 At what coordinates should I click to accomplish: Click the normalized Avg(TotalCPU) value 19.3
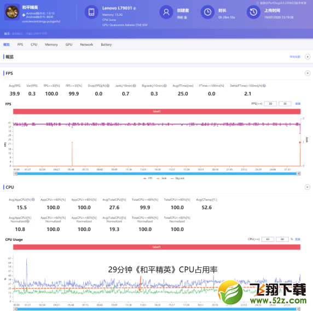pos(114,229)
